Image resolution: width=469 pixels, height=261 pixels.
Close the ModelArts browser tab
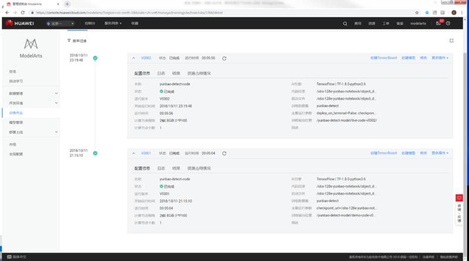[x=58, y=4]
